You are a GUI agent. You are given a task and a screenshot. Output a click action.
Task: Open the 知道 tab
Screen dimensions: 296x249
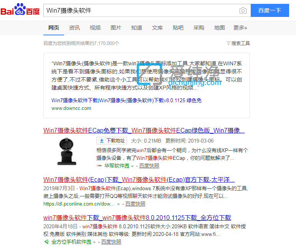click(x=137, y=28)
